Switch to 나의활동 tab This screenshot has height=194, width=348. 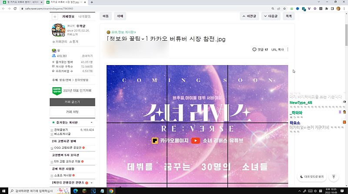pyautogui.click(x=84, y=16)
